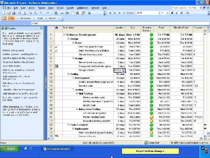Click the Copy icon in the toolbar
The image size is (210, 158).
[x=30, y=13]
